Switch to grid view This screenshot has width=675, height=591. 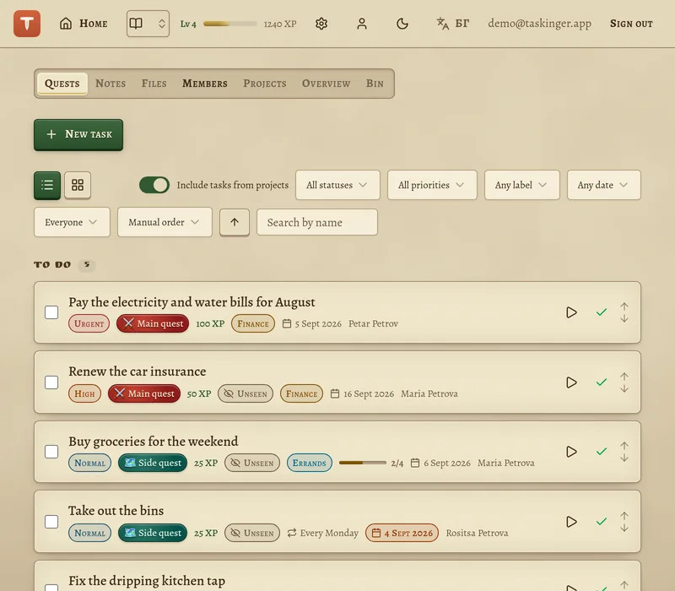(78, 185)
